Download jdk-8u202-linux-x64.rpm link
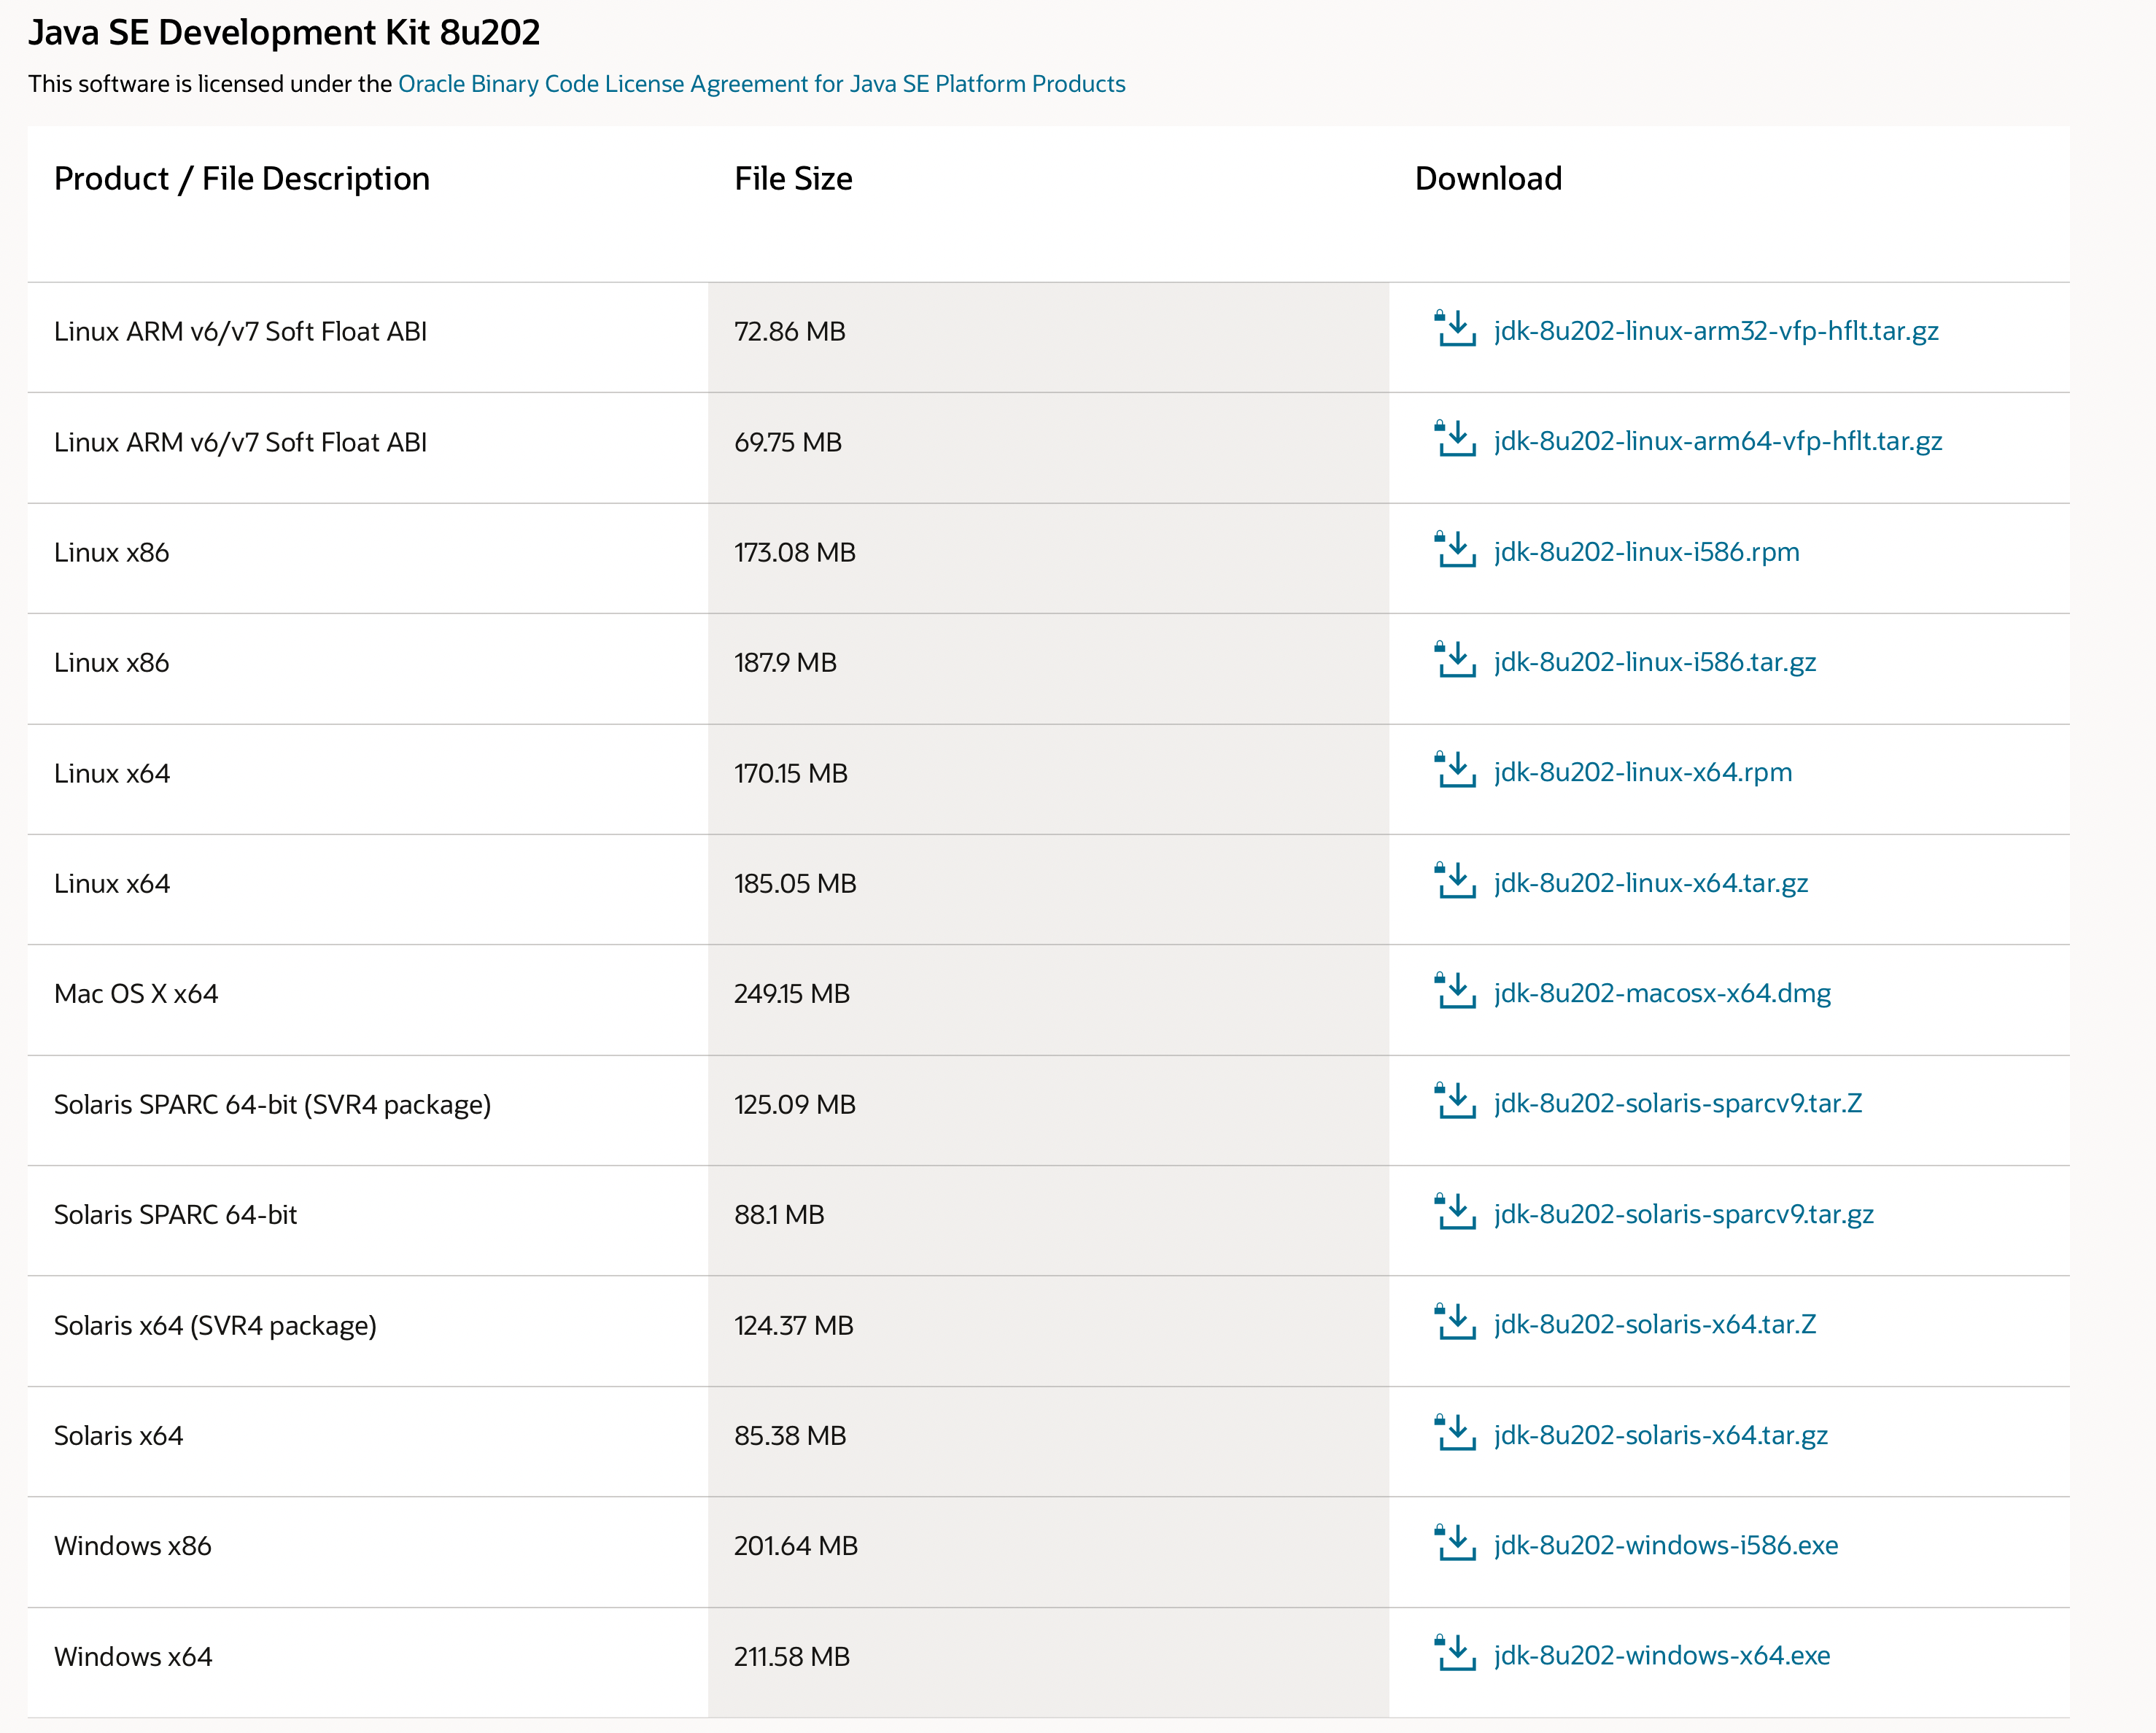This screenshot has height=1733, width=2156. pos(1643,772)
